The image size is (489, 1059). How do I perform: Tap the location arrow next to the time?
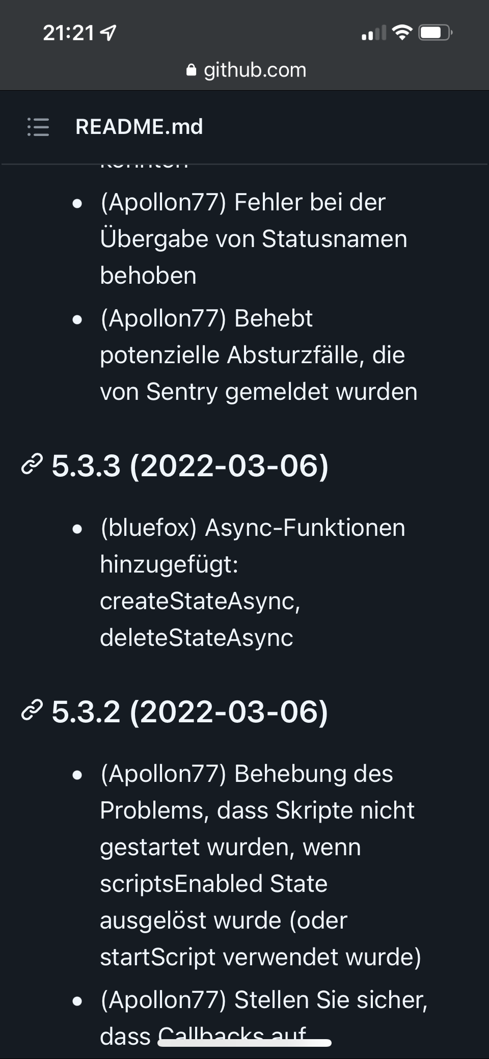109,34
